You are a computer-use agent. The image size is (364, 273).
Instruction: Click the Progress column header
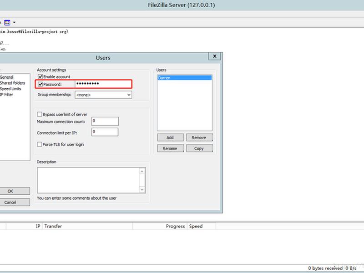click(160, 226)
